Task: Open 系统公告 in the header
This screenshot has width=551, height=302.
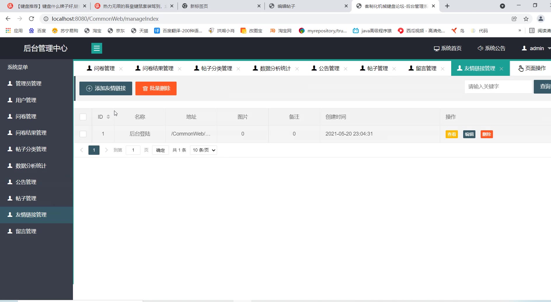Action: click(491, 48)
